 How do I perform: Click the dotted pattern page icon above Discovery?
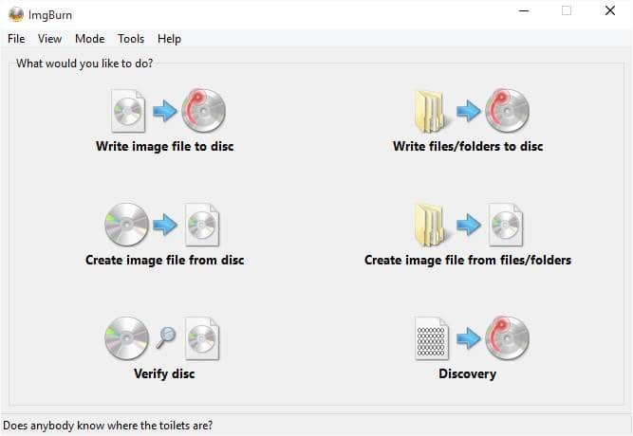pyautogui.click(x=432, y=338)
